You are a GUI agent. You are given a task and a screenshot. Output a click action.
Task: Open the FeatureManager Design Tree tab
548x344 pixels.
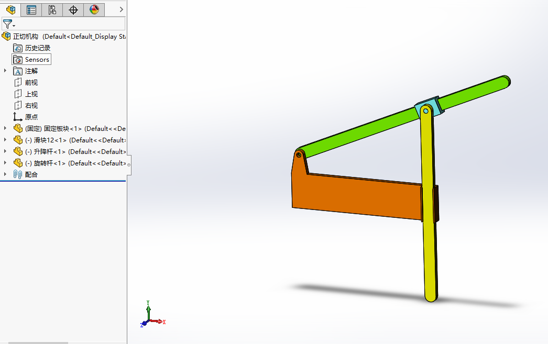point(11,10)
